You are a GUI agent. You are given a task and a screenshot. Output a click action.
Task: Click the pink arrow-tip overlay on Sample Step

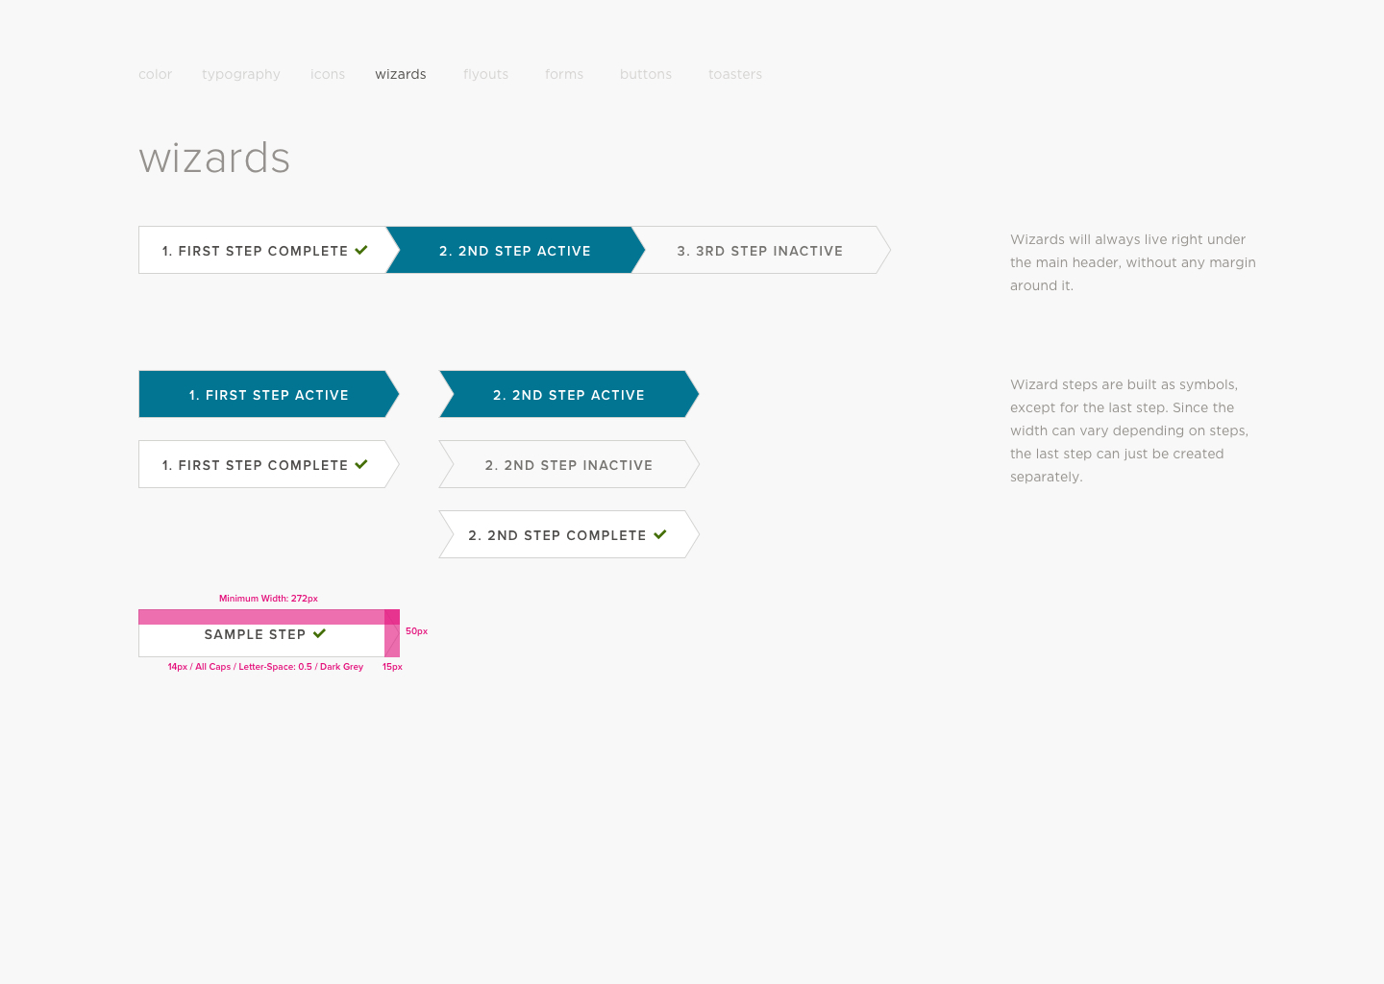392,633
